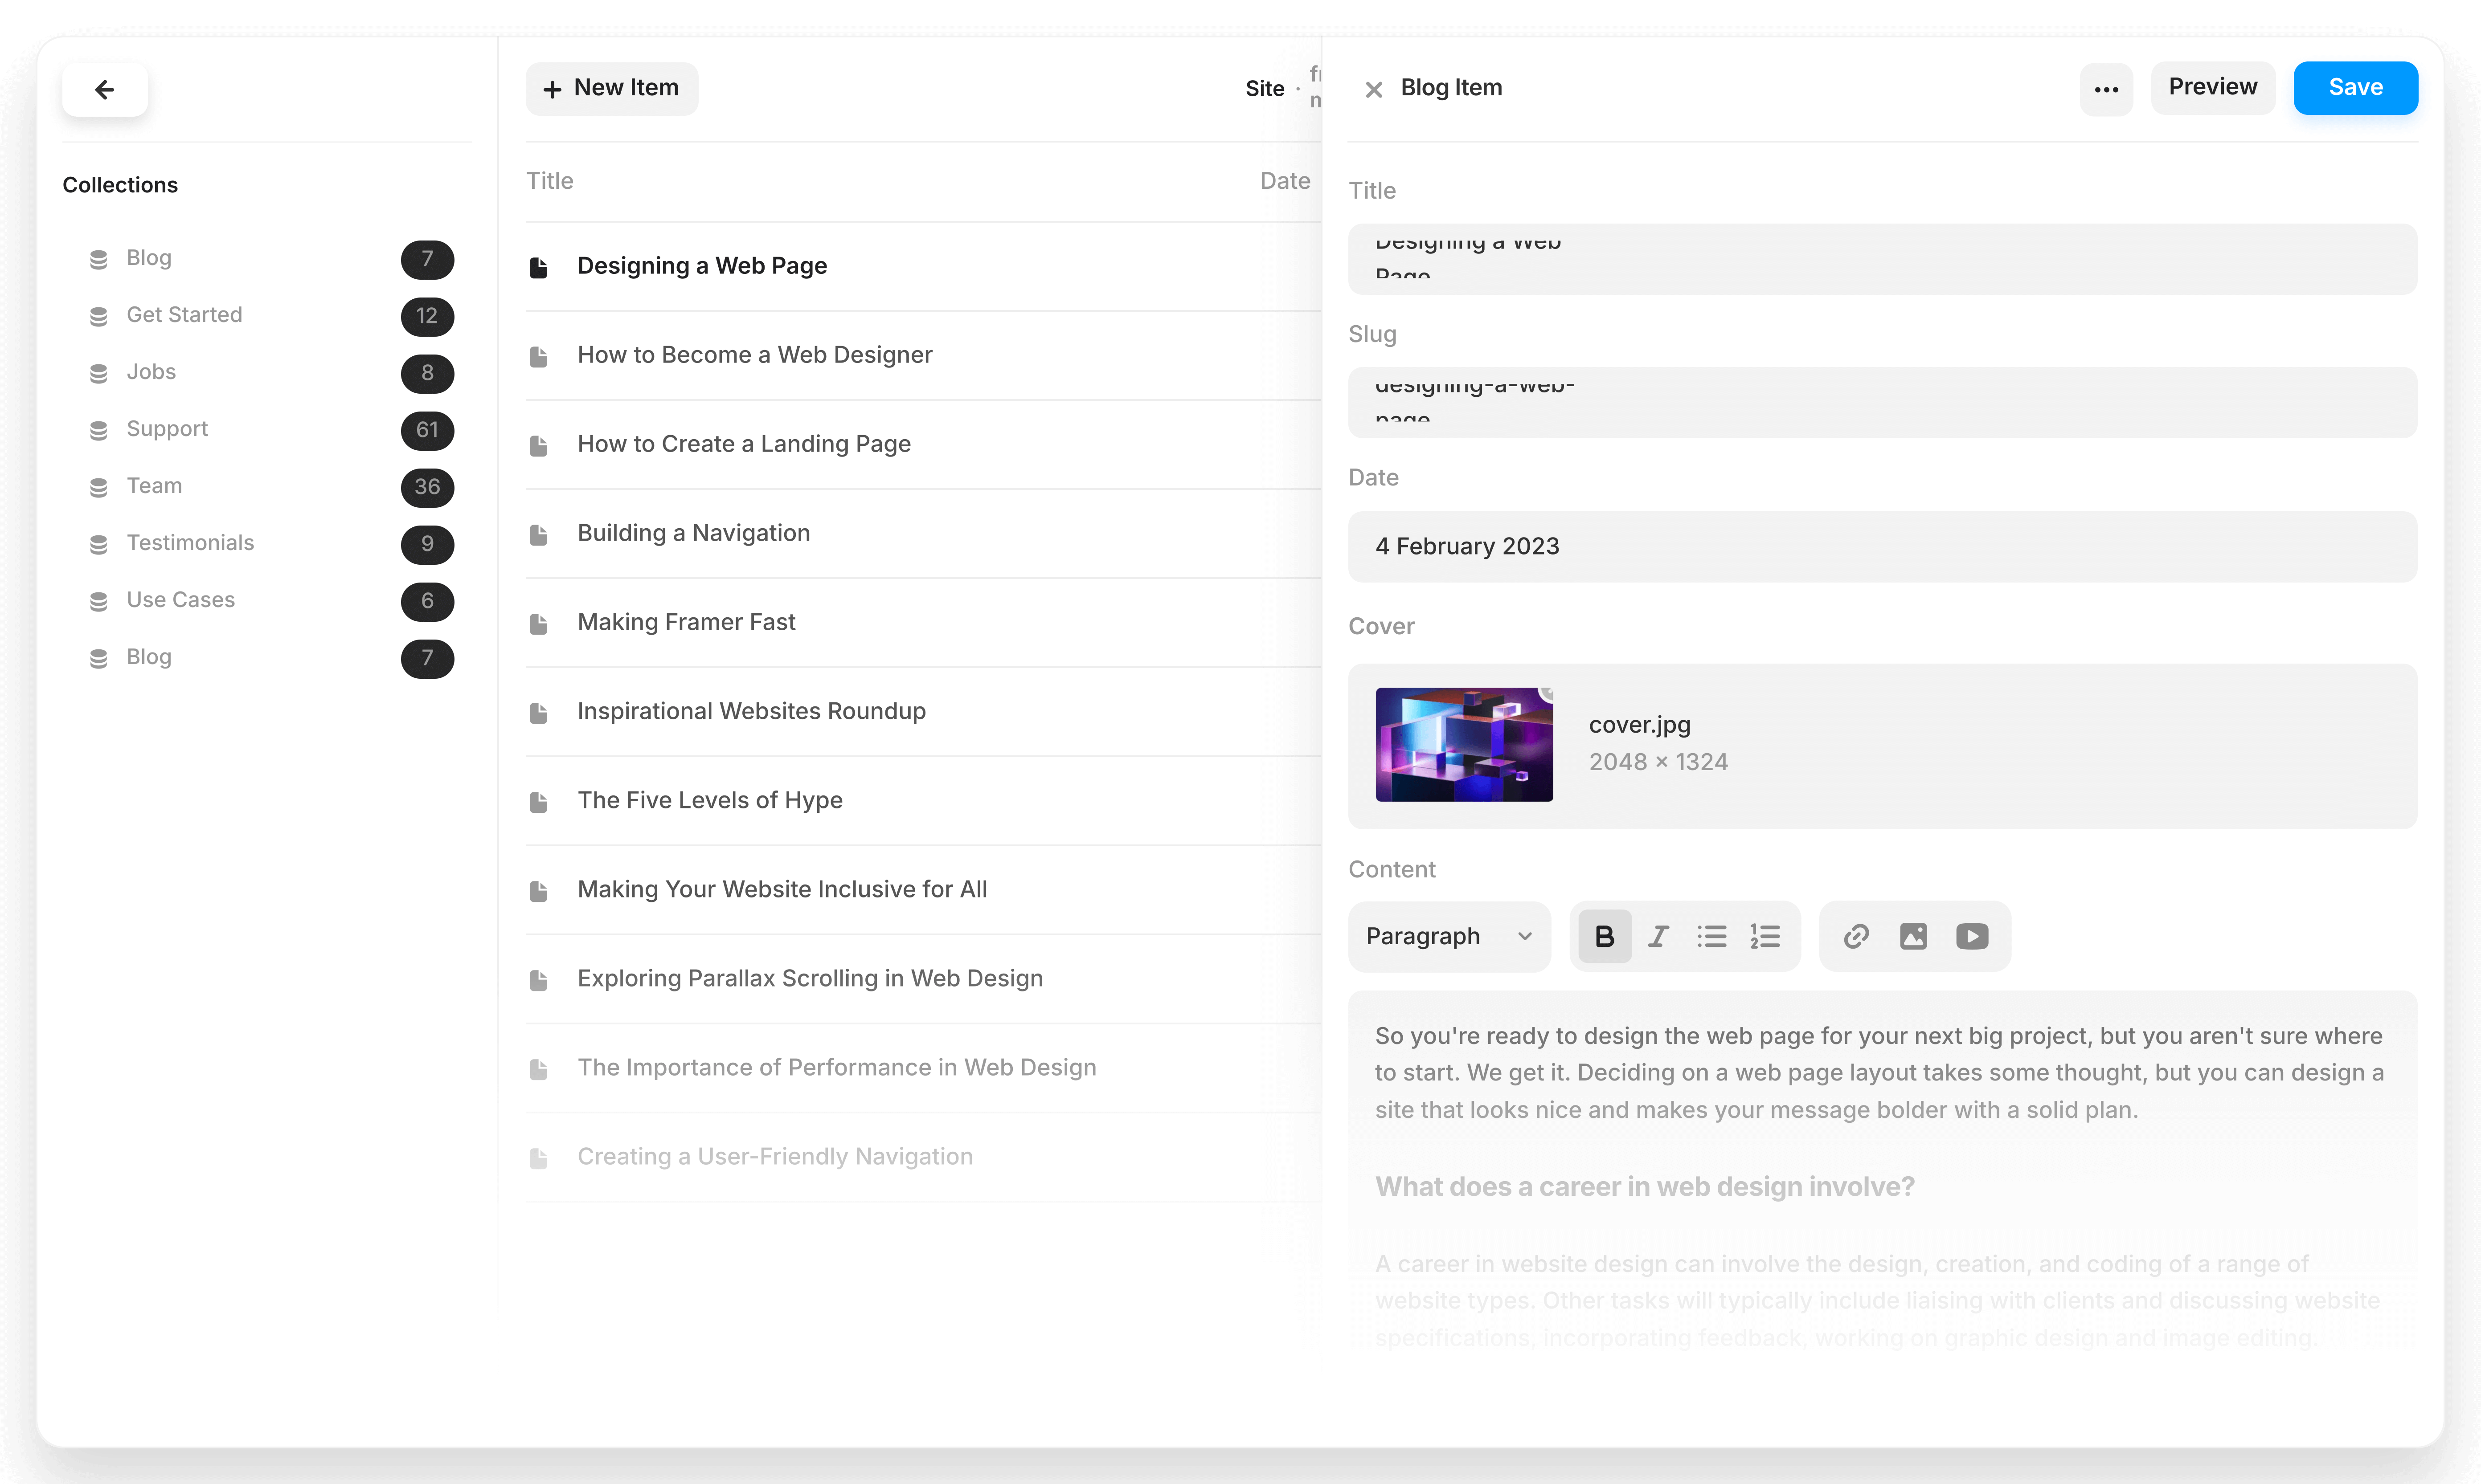The image size is (2481, 1484).
Task: Open the Team collection
Action: coord(154,485)
